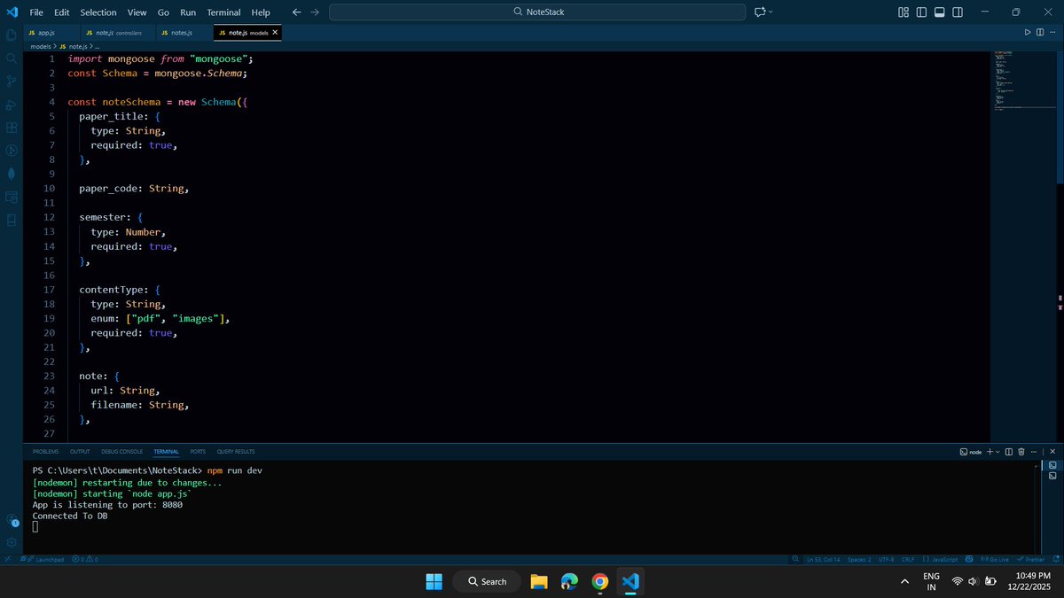Open the View menu
The height and width of the screenshot is (598, 1064).
tap(137, 12)
